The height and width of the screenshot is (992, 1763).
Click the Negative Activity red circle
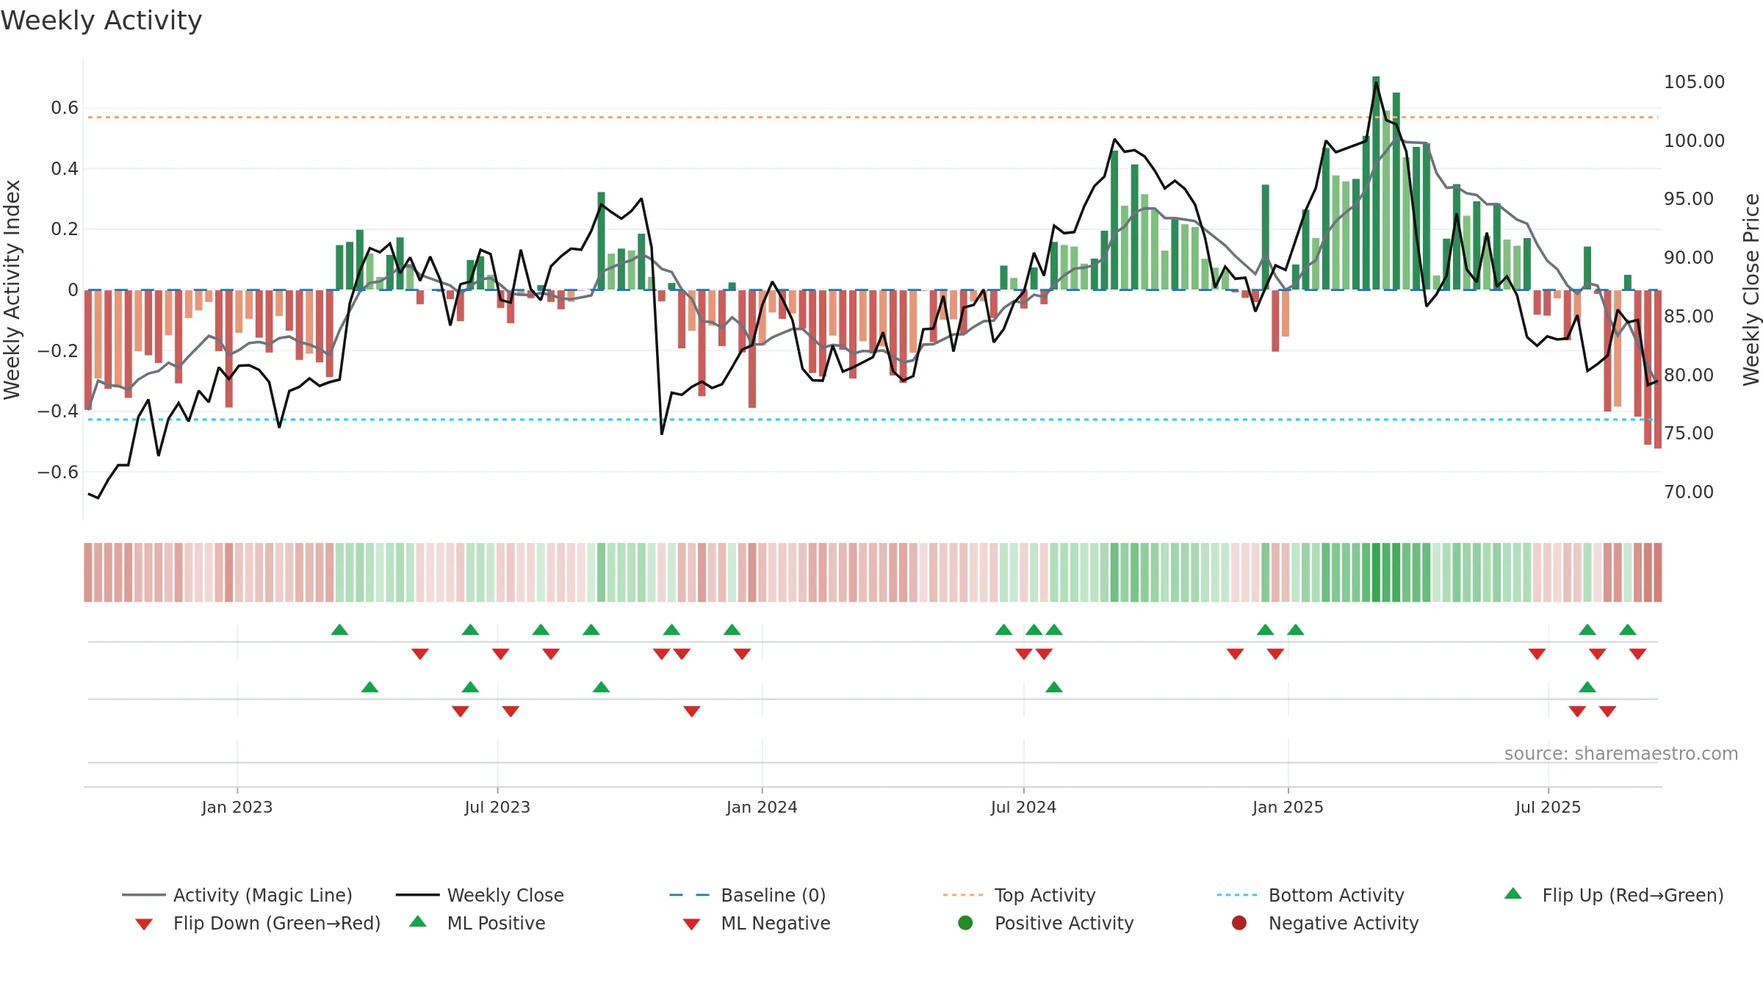pos(1239,923)
